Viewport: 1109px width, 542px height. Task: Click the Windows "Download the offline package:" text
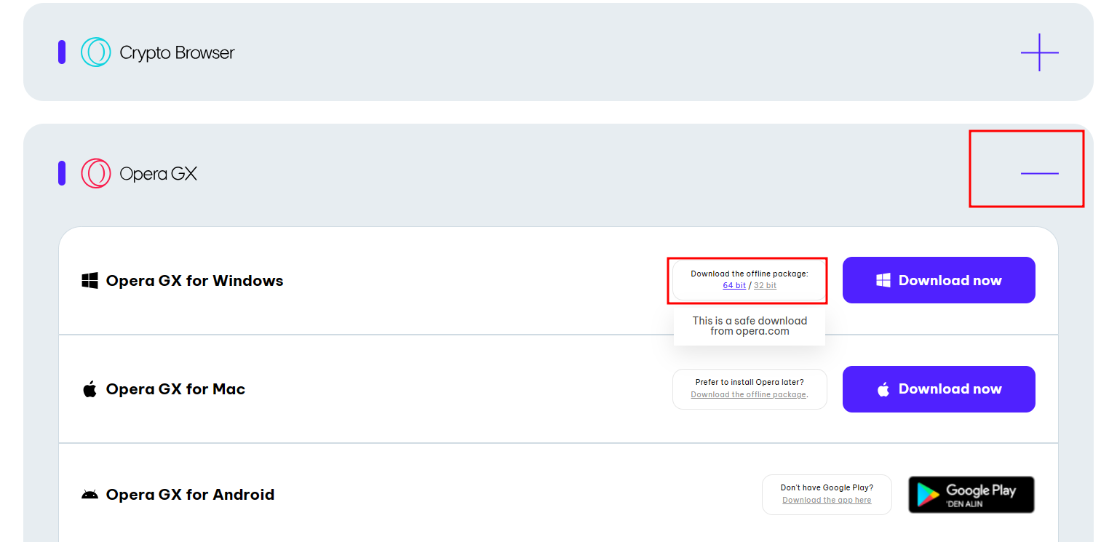750,274
